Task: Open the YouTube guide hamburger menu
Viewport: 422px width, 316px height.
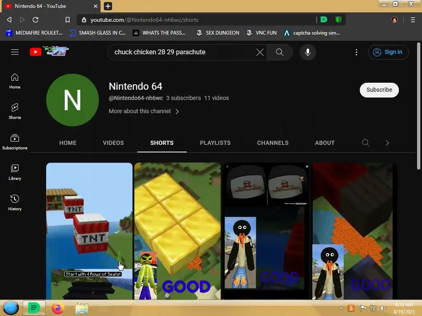Action: (15, 52)
